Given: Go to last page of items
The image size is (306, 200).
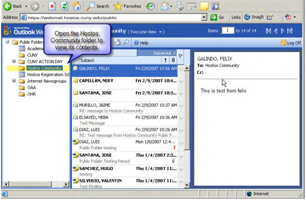Looking at the screenshot, I should tap(290, 31).
